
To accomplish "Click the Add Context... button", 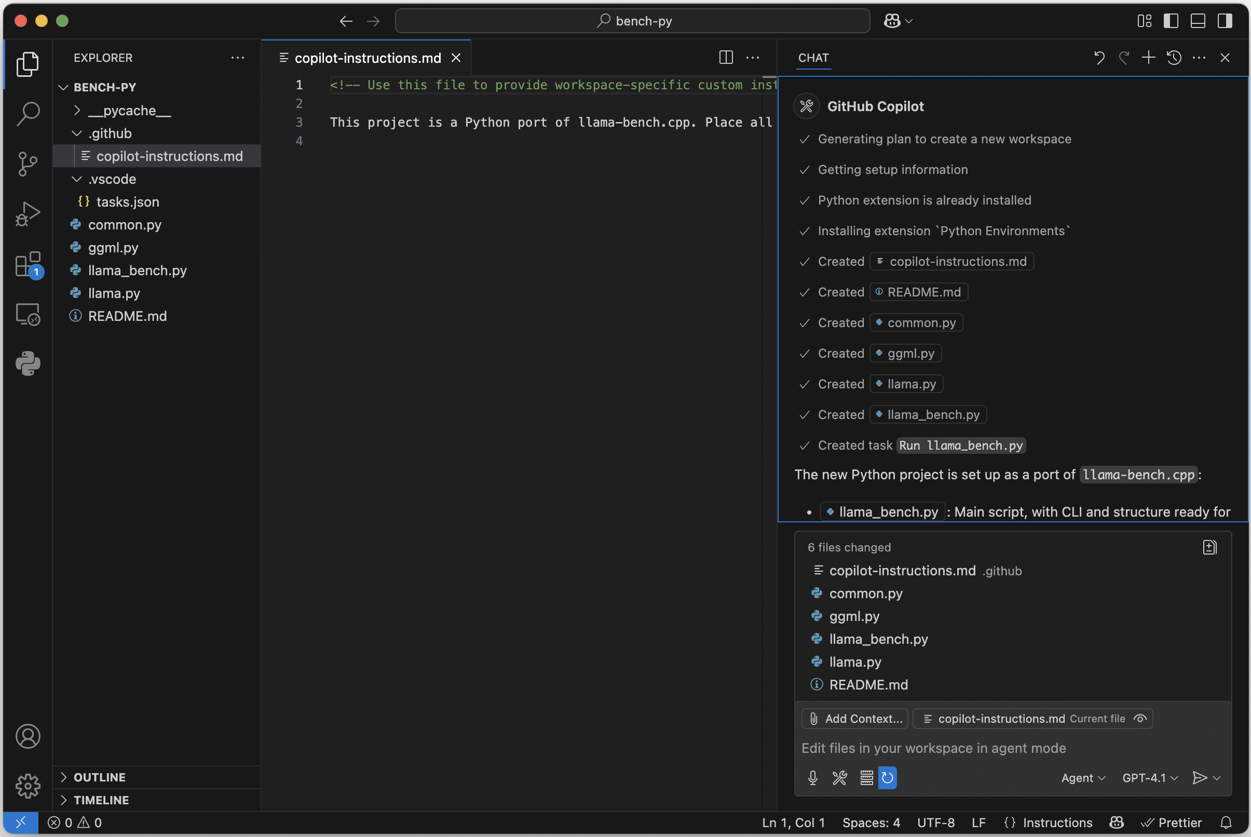I will 854,719.
